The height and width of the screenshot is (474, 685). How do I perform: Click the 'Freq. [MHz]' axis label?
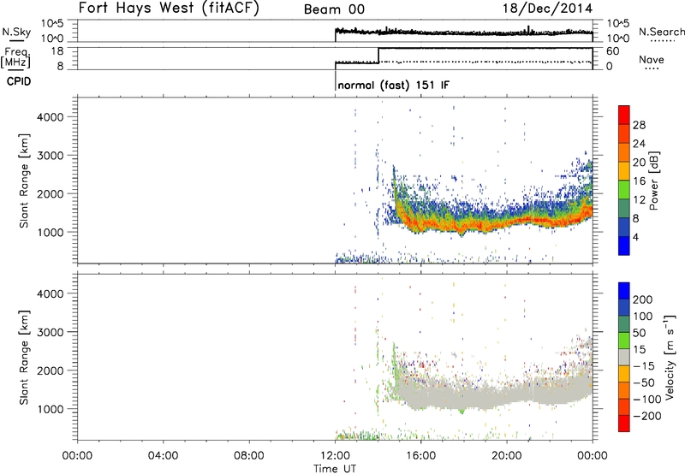pos(16,57)
